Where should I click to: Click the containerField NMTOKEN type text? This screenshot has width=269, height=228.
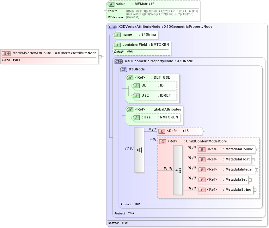tap(160, 45)
